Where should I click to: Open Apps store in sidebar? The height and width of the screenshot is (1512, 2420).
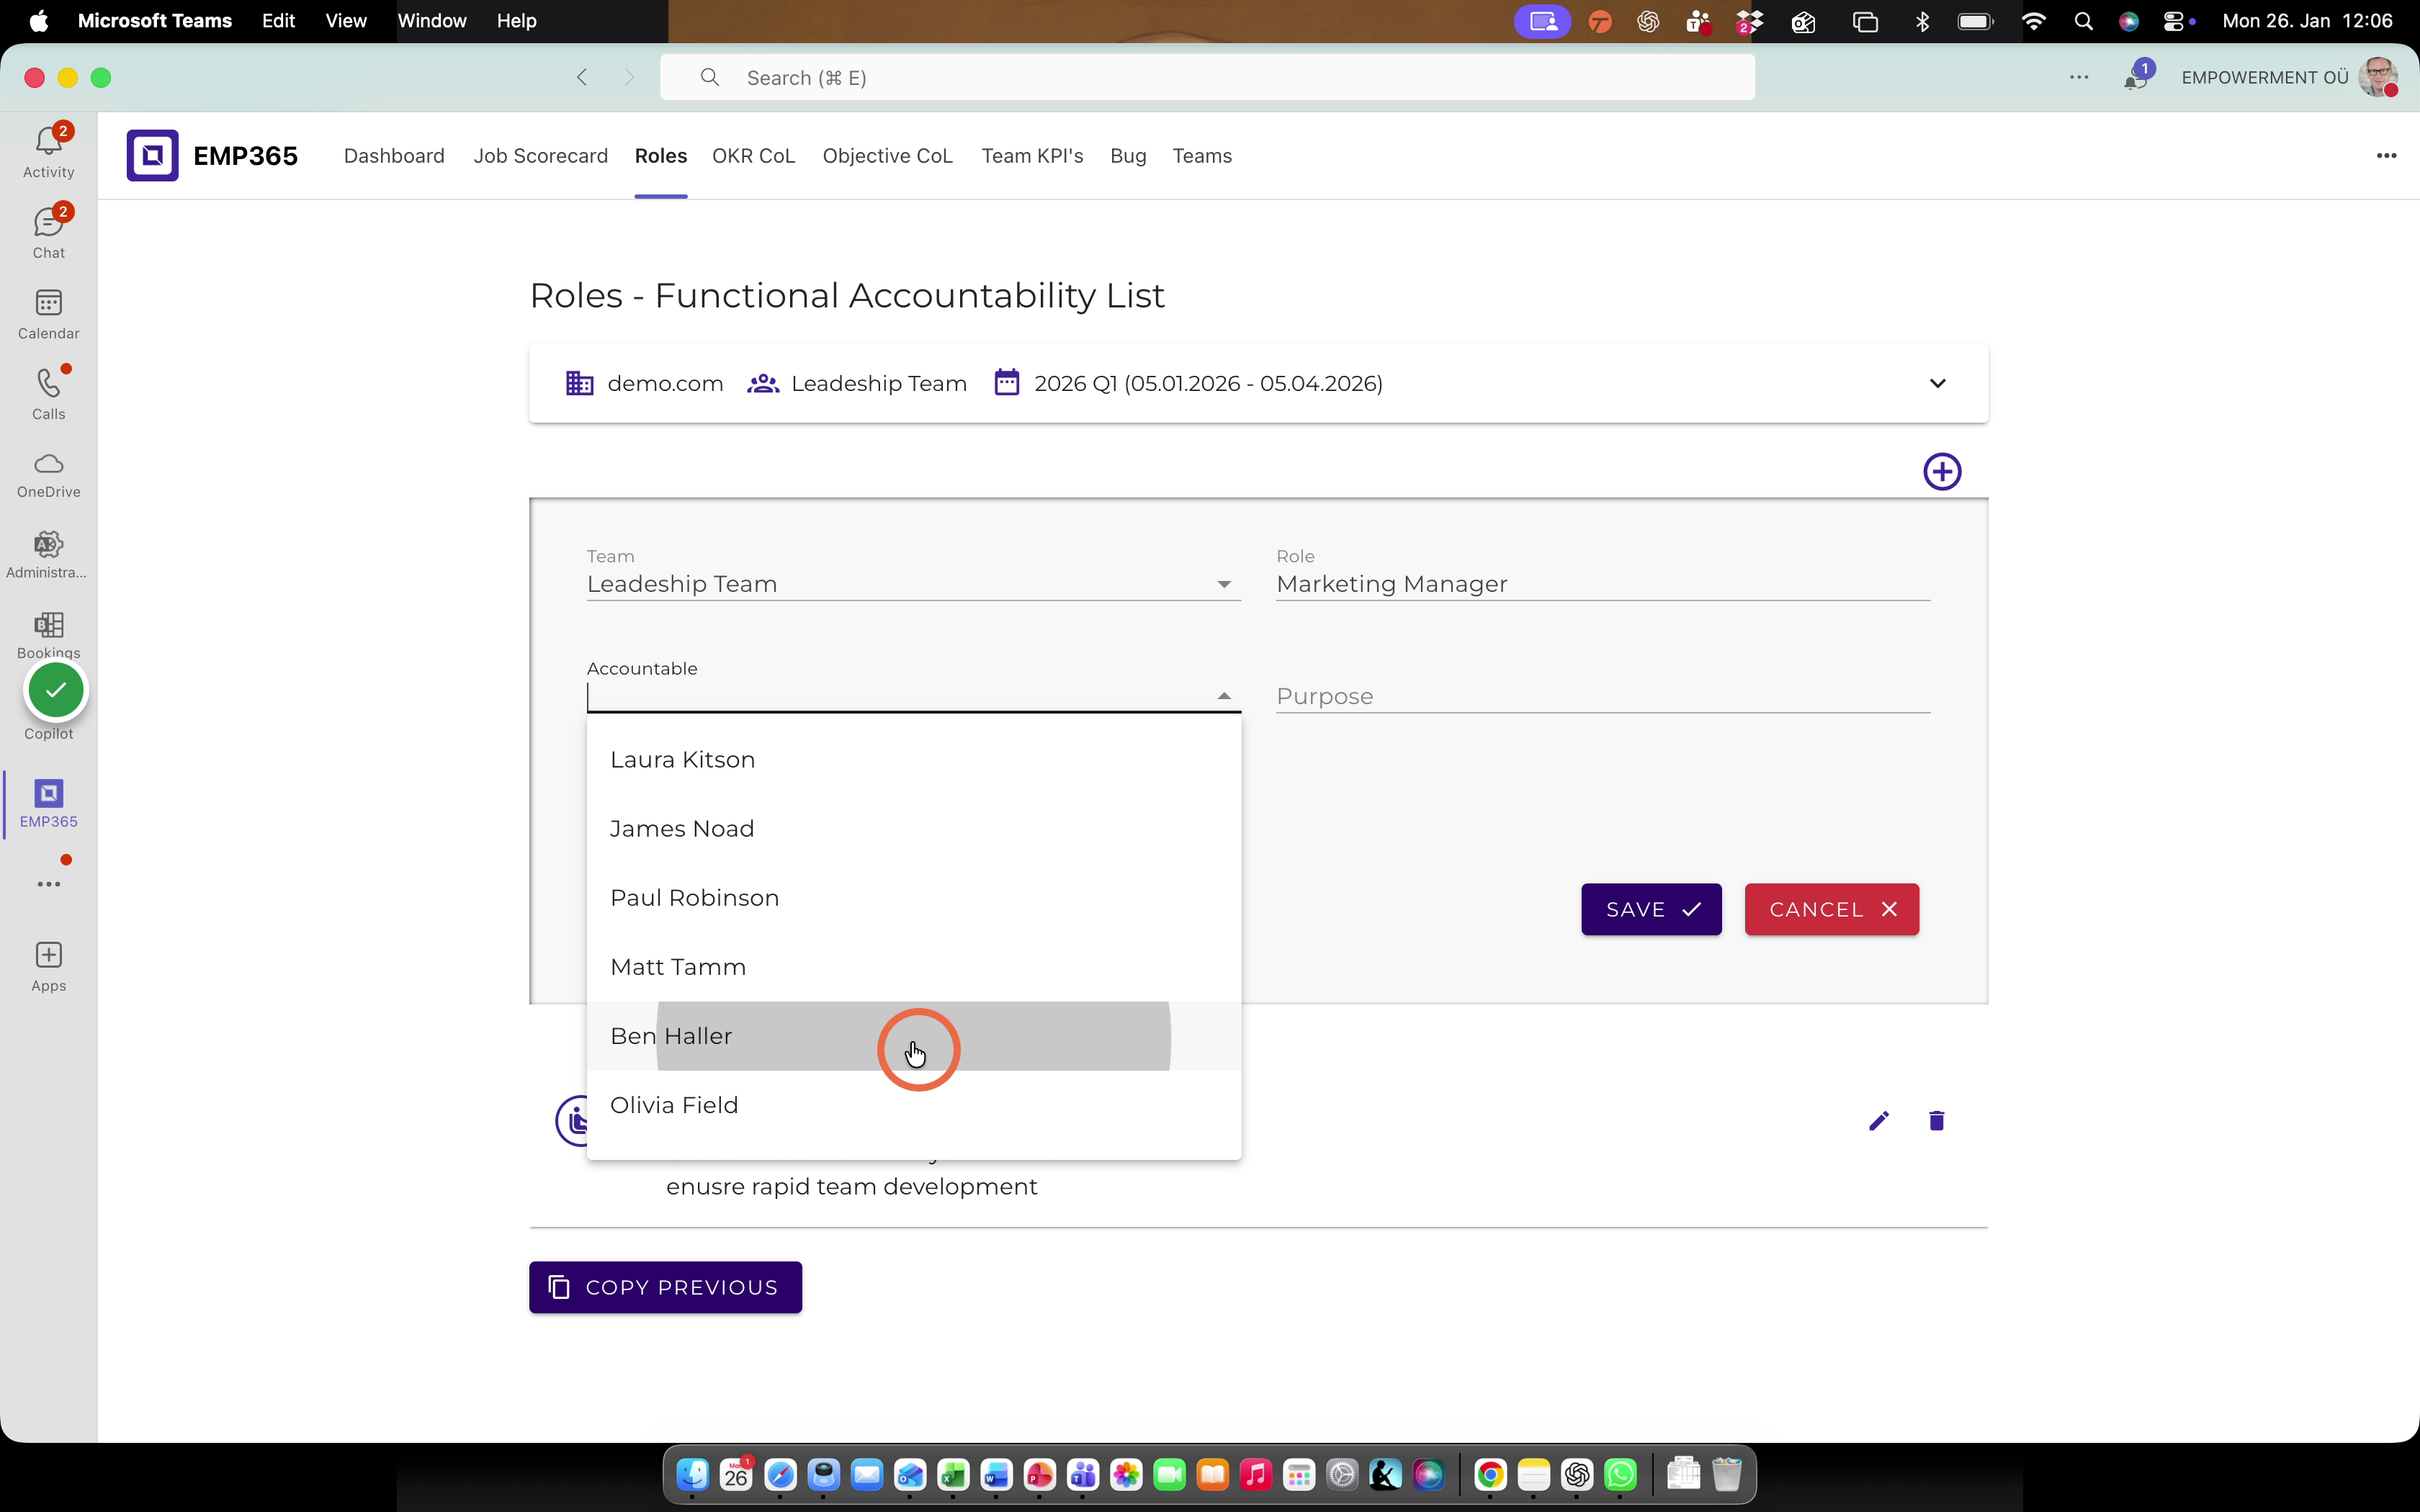[48, 966]
